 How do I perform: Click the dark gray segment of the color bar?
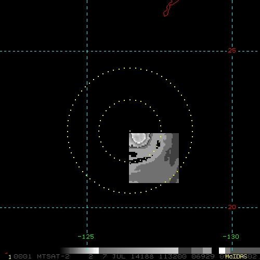(x=185, y=251)
